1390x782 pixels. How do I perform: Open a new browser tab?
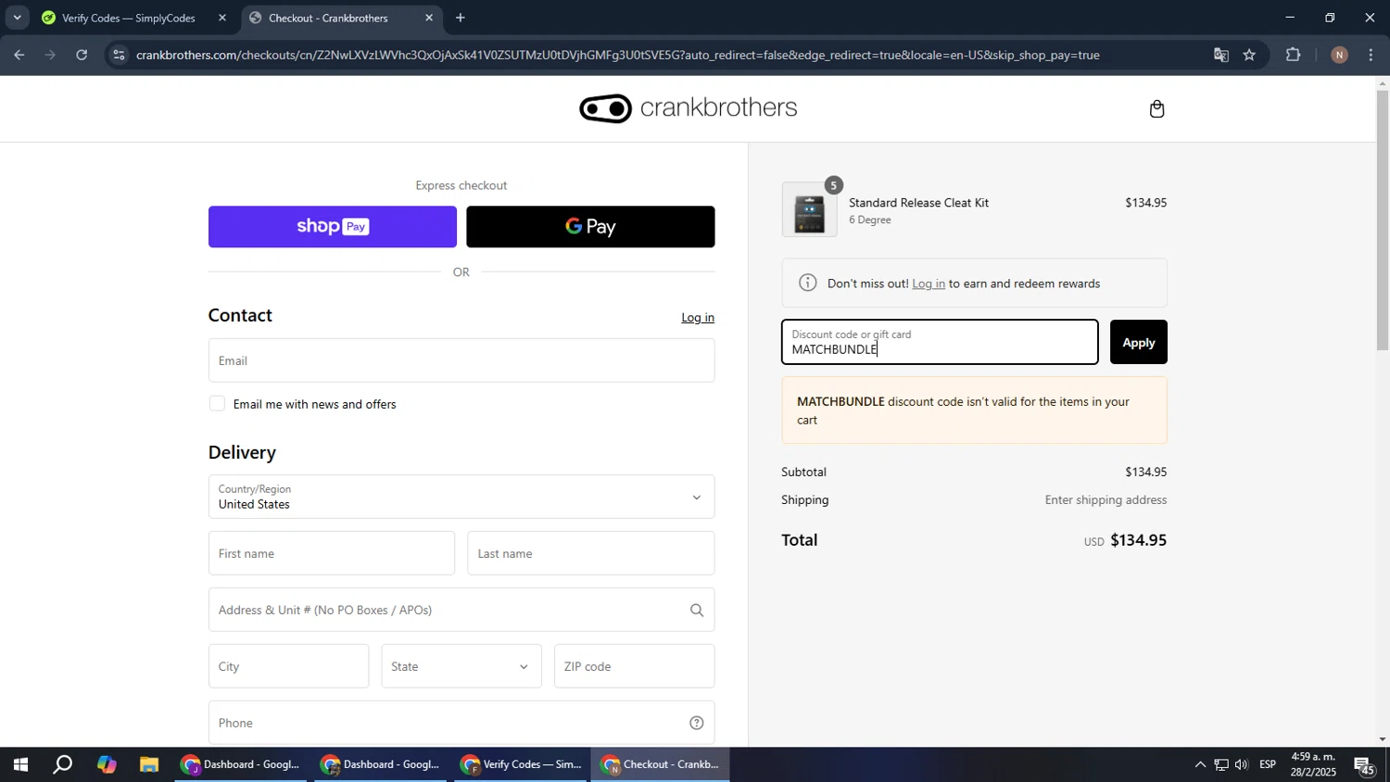461,18
